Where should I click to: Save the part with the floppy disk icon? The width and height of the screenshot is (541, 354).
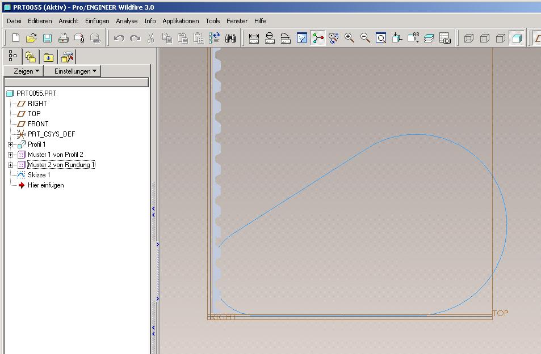coord(47,38)
